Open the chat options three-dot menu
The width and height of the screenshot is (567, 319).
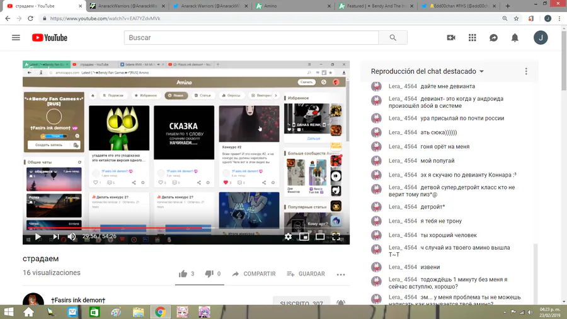(x=526, y=71)
